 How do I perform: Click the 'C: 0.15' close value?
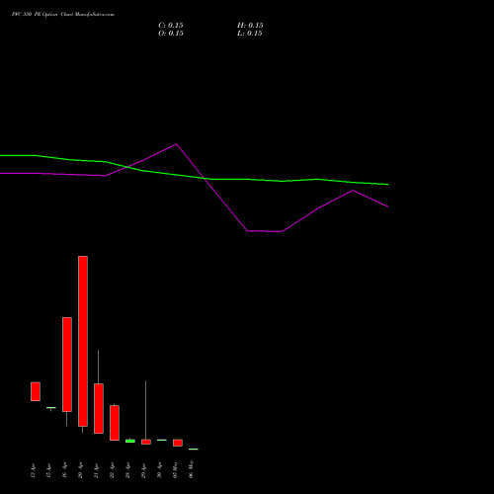(171, 26)
